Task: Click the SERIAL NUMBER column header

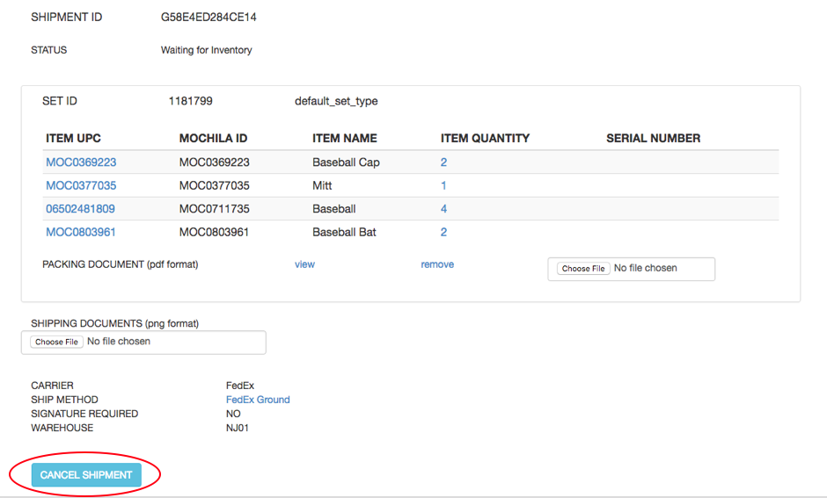Action: coord(653,138)
